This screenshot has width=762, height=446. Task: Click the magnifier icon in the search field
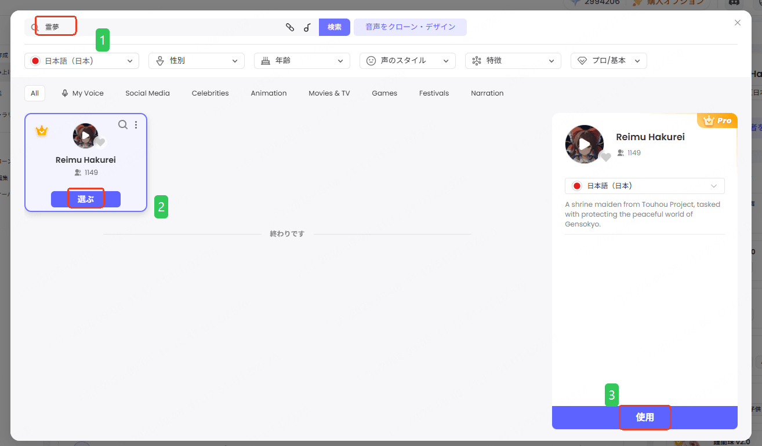(35, 27)
